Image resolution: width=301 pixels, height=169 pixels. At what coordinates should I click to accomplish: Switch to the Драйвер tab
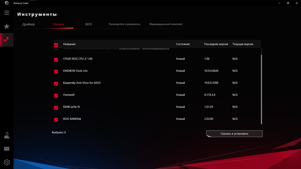28,24
